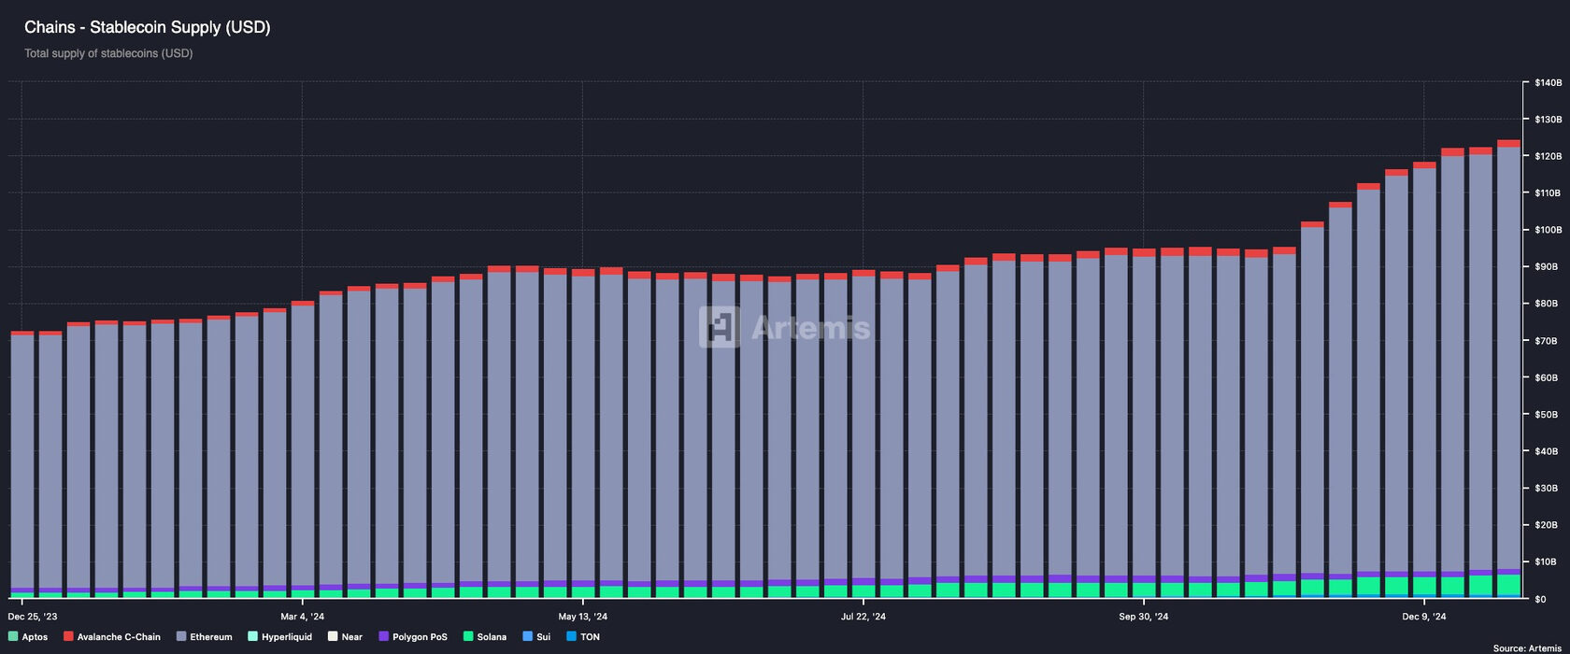Click the $0 y-axis label
This screenshot has height=654, width=1570.
(x=1540, y=599)
